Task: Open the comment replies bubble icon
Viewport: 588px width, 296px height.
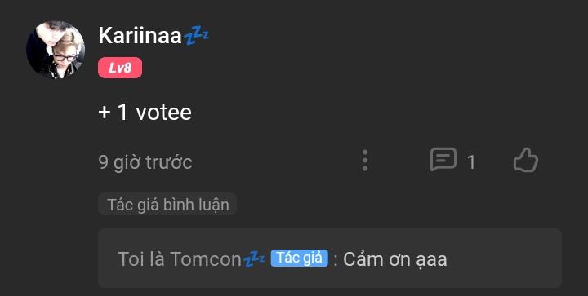Action: point(443,160)
